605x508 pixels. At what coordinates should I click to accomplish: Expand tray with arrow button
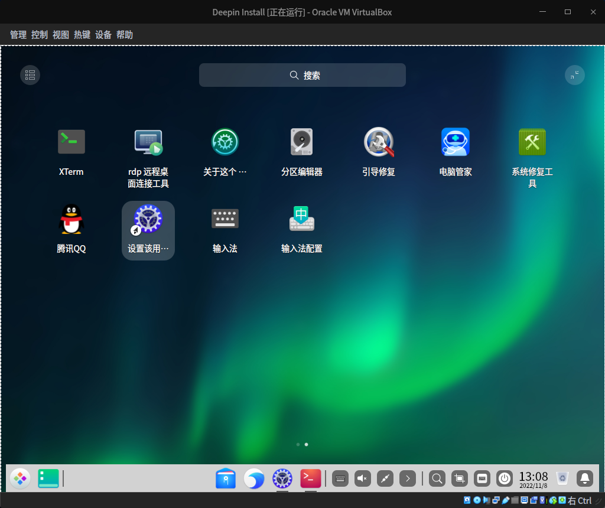point(408,478)
